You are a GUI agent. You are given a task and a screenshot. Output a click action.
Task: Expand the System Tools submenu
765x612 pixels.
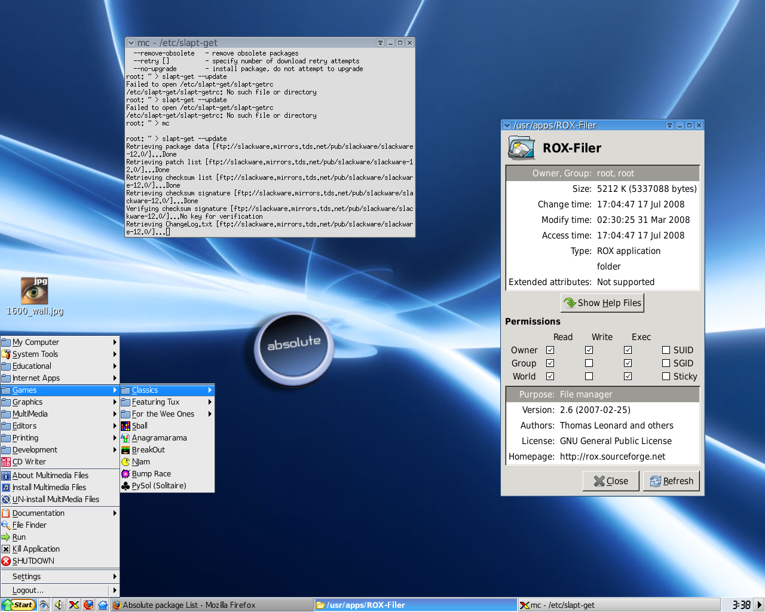[x=60, y=354]
